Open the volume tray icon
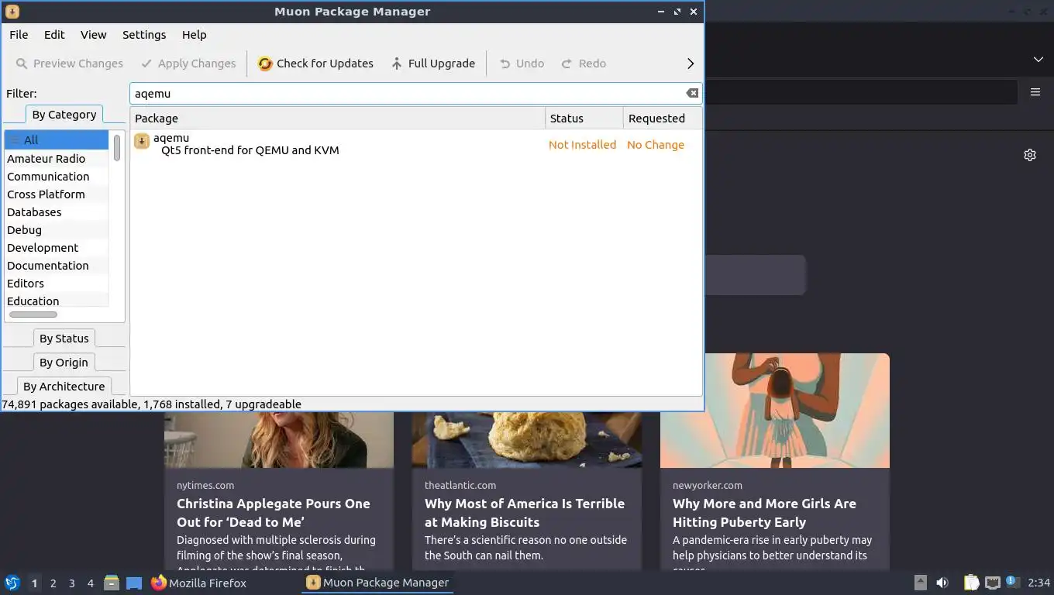 coord(942,583)
